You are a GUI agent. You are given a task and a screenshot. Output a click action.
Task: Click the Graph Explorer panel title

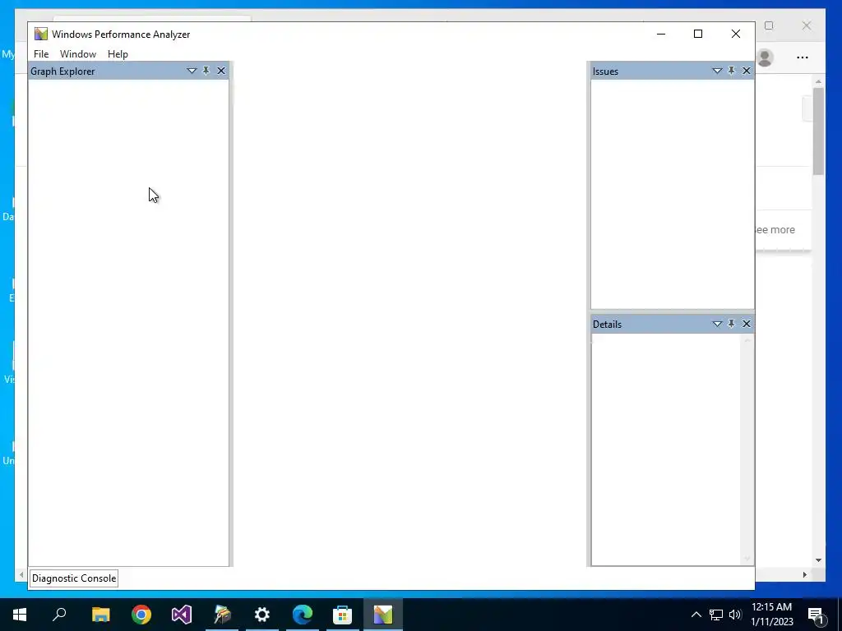point(62,71)
